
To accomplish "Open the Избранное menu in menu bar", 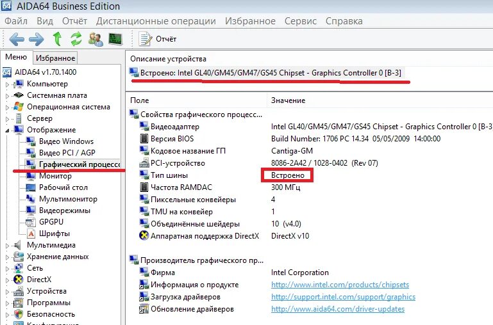I will point(250,21).
